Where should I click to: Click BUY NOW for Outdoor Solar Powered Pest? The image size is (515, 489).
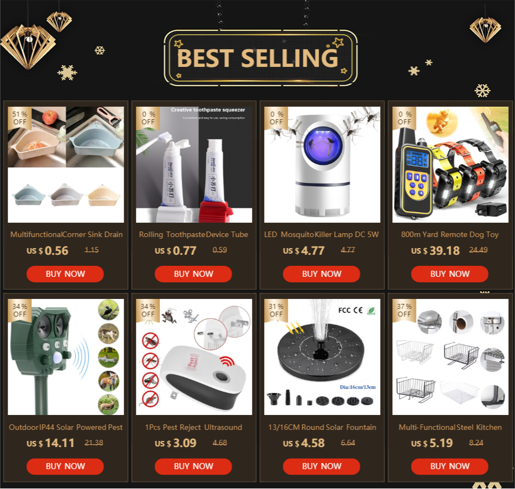tap(65, 466)
